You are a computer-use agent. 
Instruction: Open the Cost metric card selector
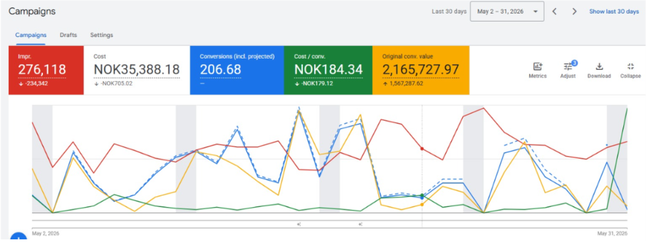coord(137,70)
